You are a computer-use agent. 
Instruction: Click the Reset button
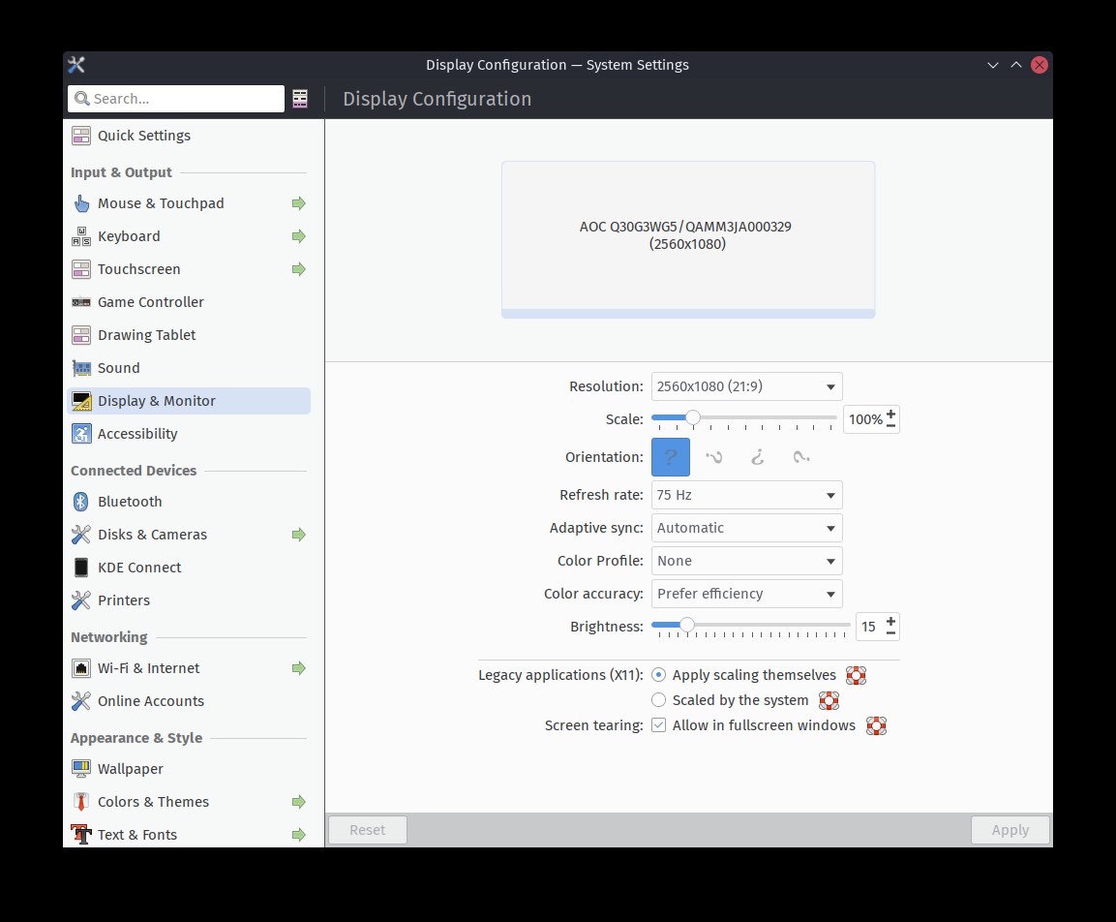(x=367, y=830)
